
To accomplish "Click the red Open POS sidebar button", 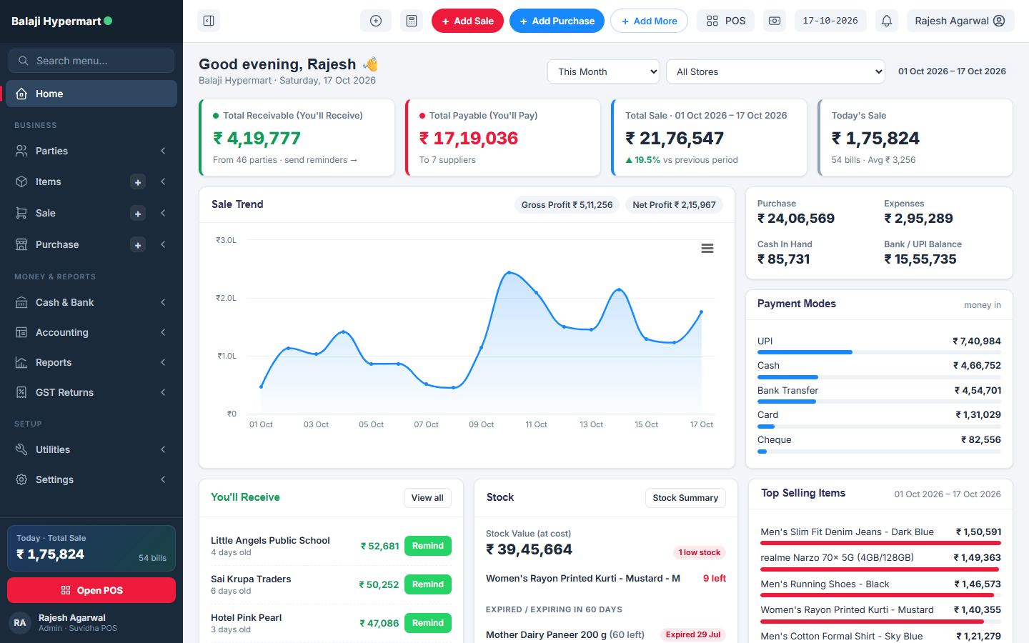I will [x=91, y=590].
